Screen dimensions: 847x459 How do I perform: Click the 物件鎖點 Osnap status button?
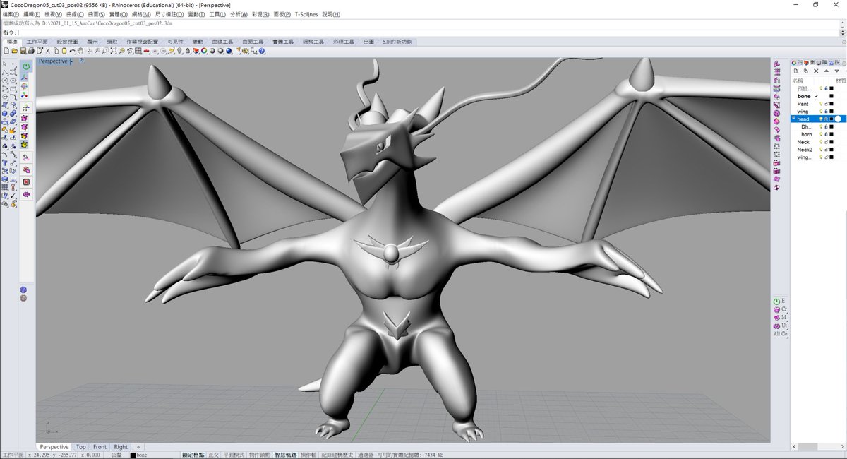[x=259, y=455]
